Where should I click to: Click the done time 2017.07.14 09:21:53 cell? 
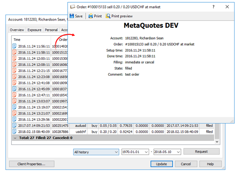pos(182,125)
